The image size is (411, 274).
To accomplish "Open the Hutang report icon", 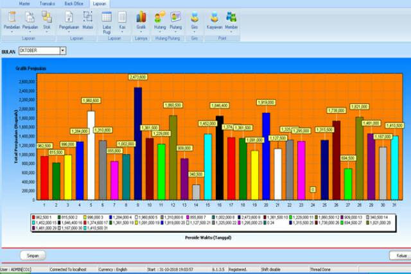I will point(160,17).
